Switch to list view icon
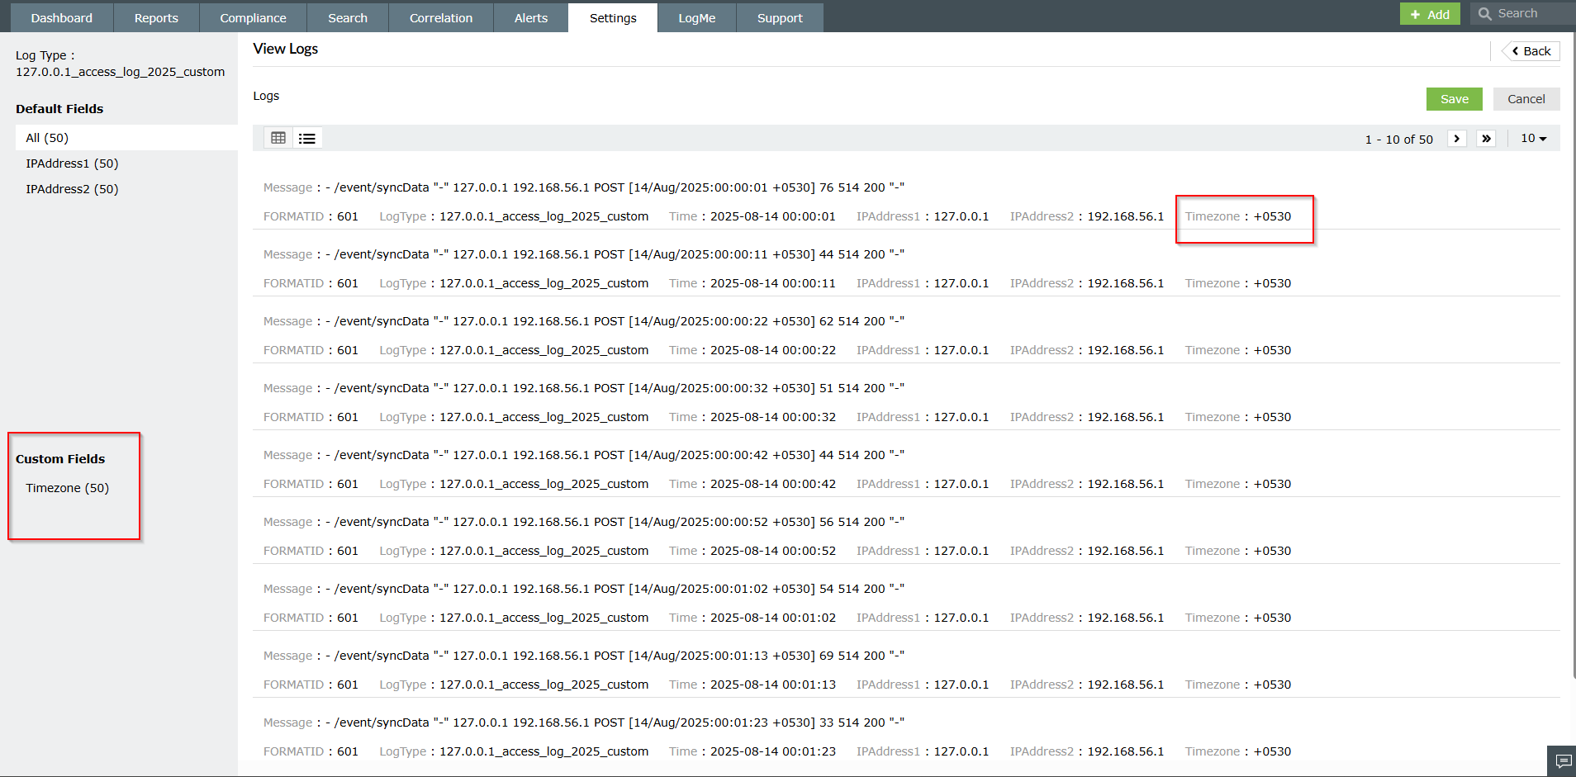1576x777 pixels. coord(307,138)
